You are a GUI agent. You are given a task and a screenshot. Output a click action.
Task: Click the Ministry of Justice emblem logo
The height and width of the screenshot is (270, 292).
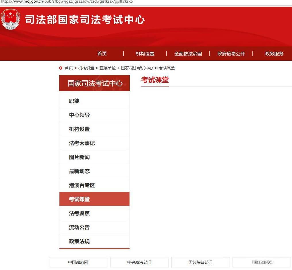click(10, 19)
